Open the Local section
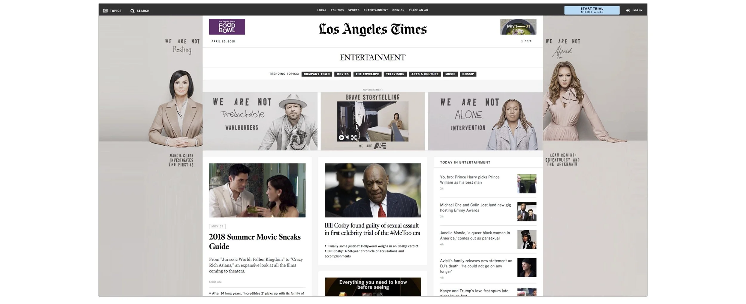The height and width of the screenshot is (304, 746). (x=322, y=10)
